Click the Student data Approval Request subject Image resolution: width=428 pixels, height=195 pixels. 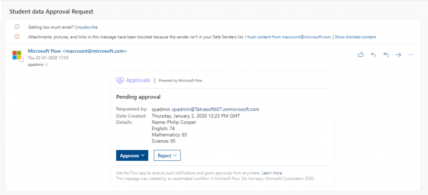pos(51,12)
